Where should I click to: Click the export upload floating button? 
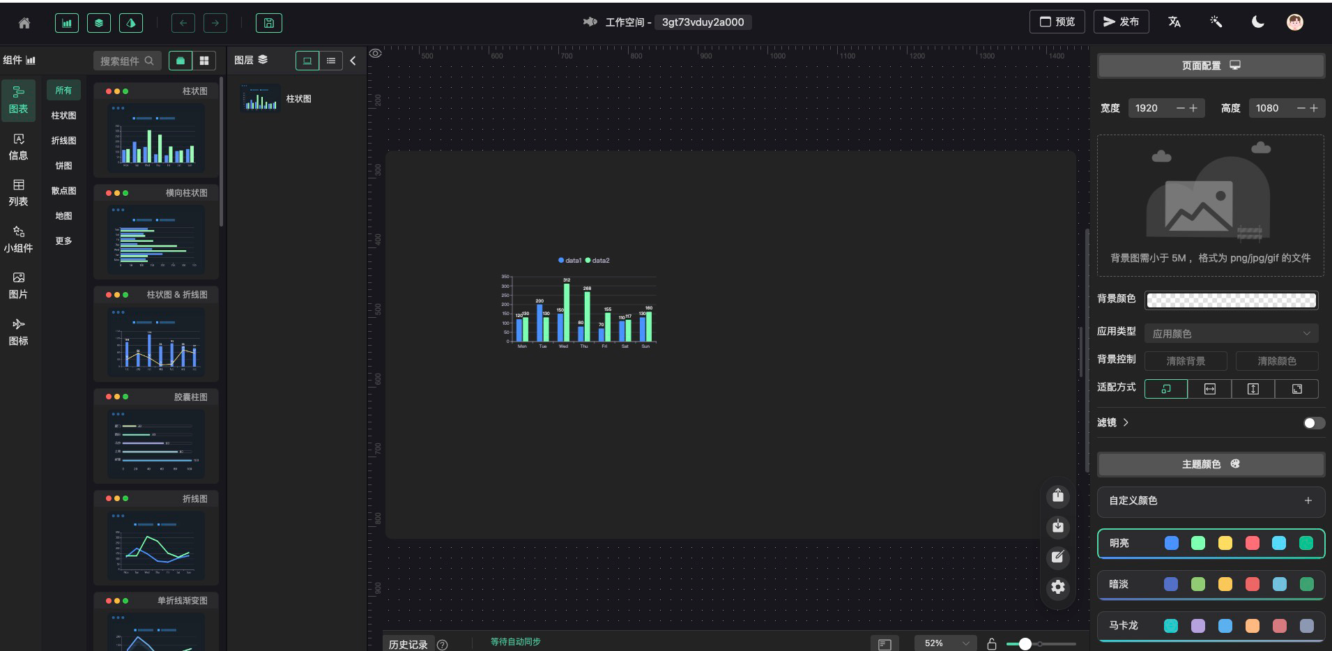click(1058, 496)
